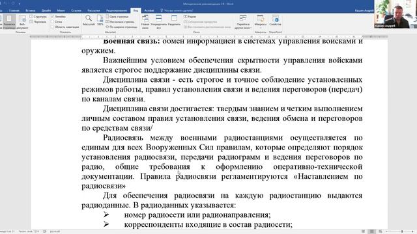The image size is (417, 234).
Task: Select the Вид ribbon tab
Action: [x=136, y=10]
